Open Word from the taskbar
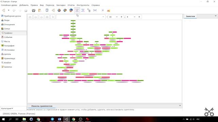This screenshot has width=218, height=122. (x=59, y=119)
